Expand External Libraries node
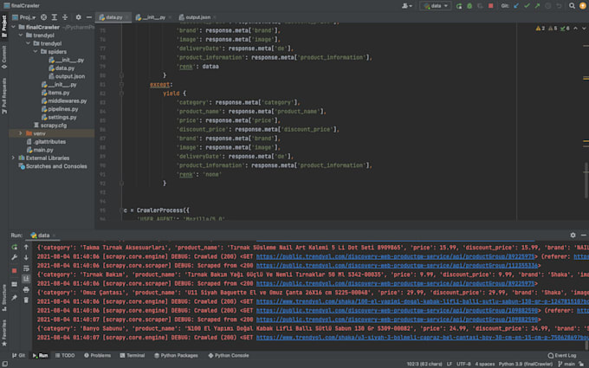This screenshot has width=589, height=368. [x=14, y=158]
